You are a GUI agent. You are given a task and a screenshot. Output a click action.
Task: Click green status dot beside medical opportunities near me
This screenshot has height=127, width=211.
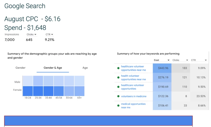point(118,106)
